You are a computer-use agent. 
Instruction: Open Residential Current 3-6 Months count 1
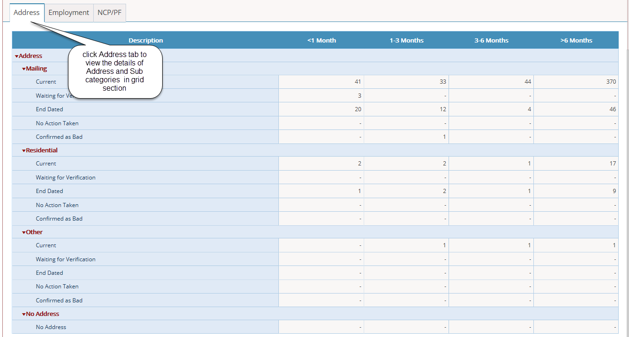coord(529,164)
